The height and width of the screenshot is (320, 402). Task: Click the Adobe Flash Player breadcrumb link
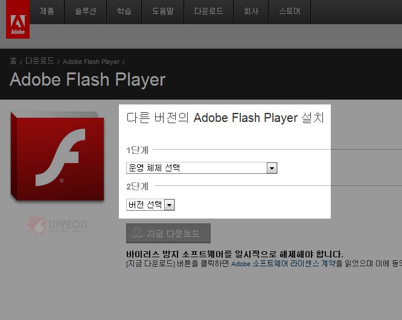coord(91,62)
